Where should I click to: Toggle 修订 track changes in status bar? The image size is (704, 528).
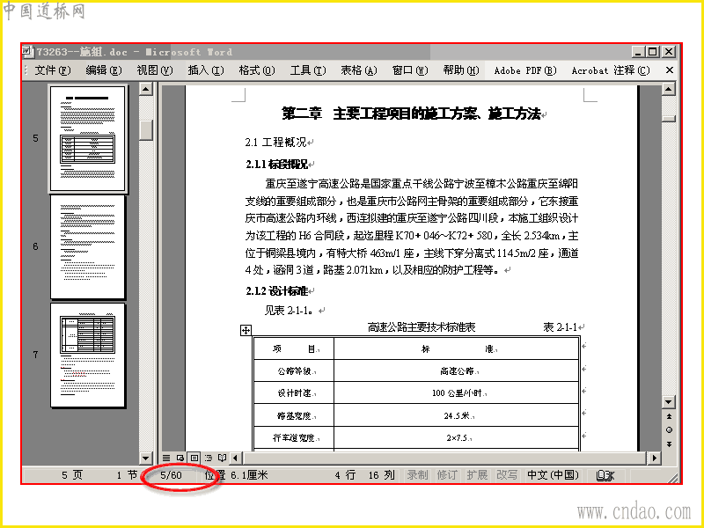[x=447, y=475]
